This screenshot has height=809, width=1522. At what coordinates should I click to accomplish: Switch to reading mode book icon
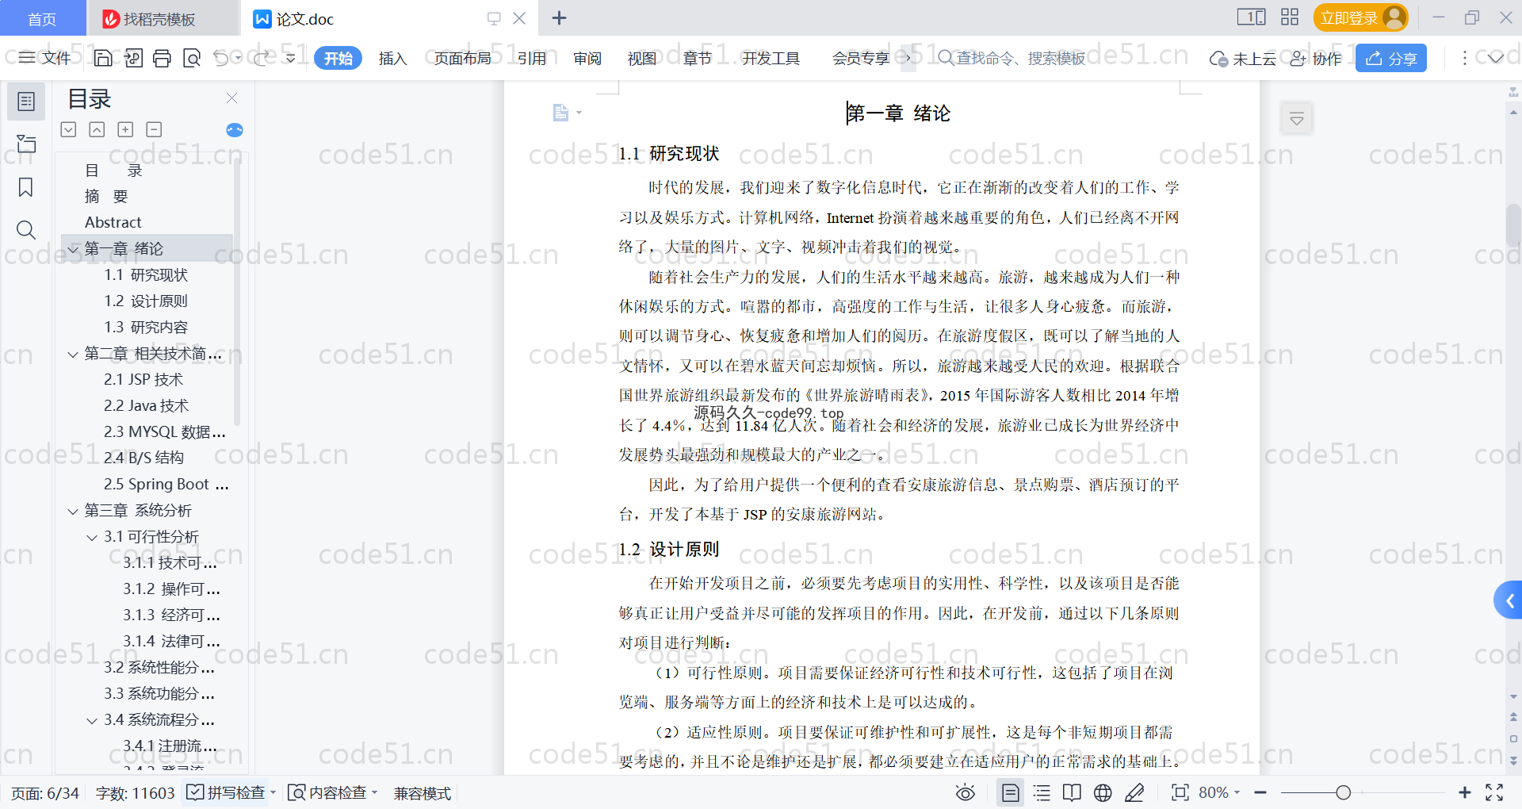click(1072, 792)
